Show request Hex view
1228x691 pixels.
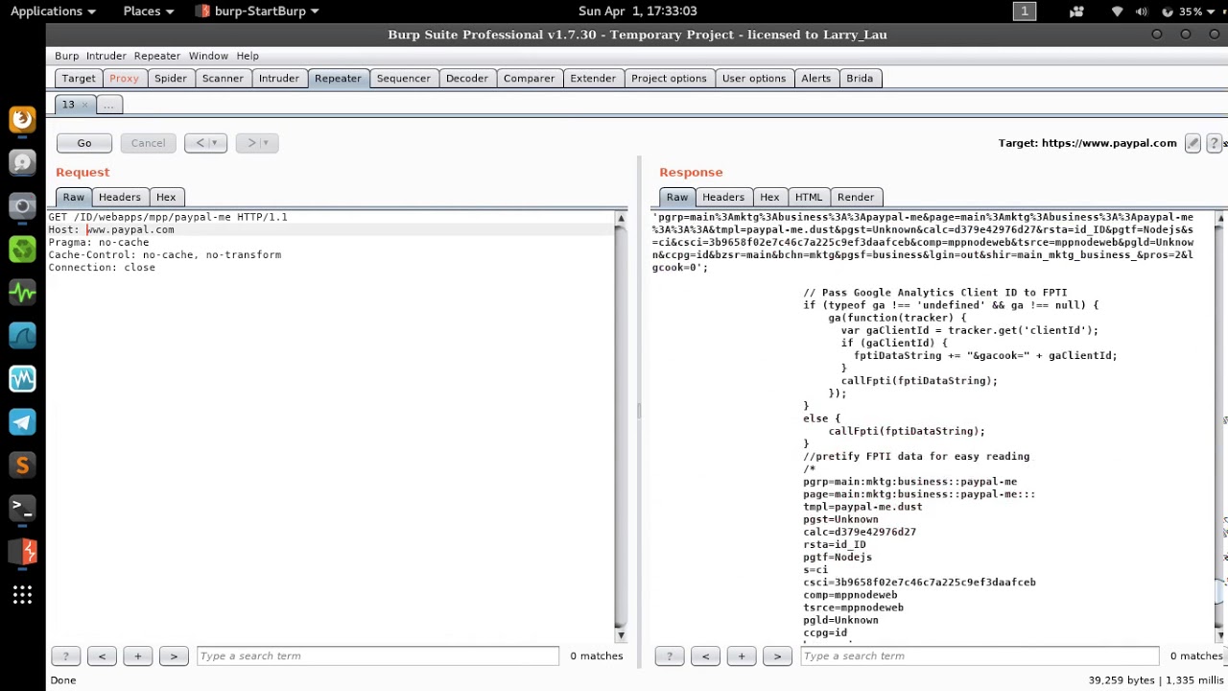pyautogui.click(x=166, y=198)
